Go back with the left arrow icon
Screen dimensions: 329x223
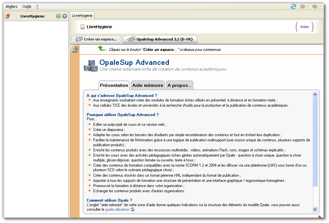click(302, 6)
